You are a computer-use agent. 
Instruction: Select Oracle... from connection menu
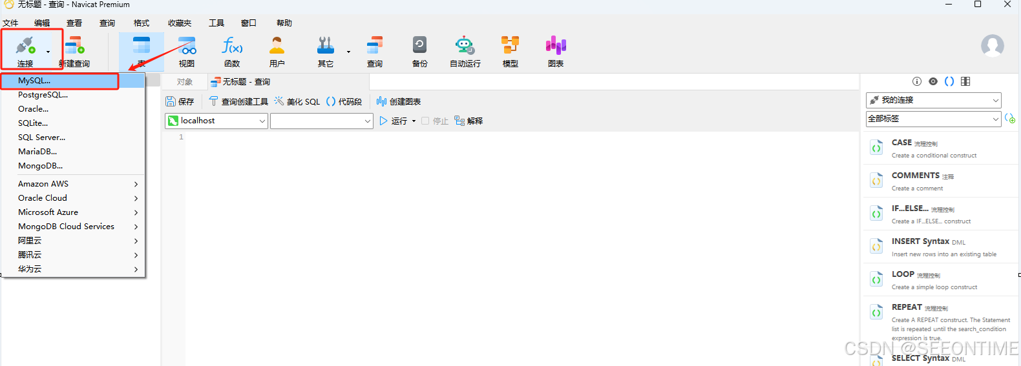[x=73, y=109]
